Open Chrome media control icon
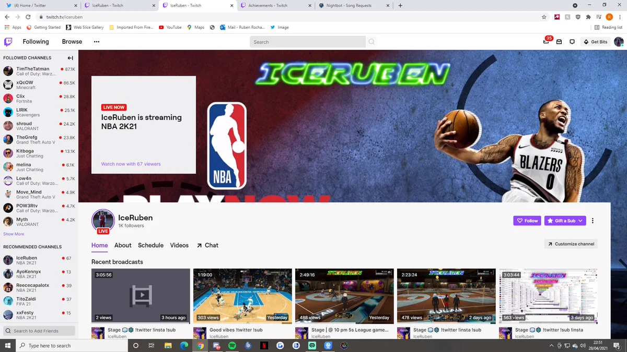The height and width of the screenshot is (352, 627). pyautogui.click(x=599, y=17)
